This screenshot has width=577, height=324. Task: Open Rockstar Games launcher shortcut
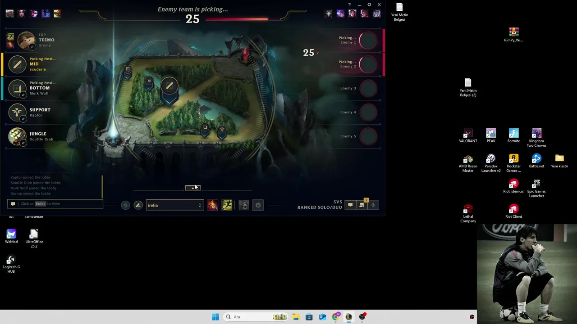[513, 163]
